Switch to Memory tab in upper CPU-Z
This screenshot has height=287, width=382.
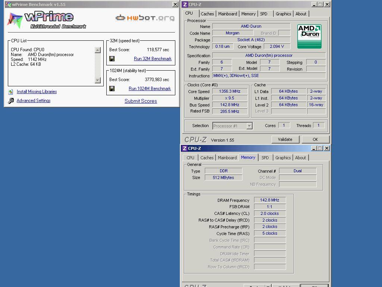[x=248, y=14]
